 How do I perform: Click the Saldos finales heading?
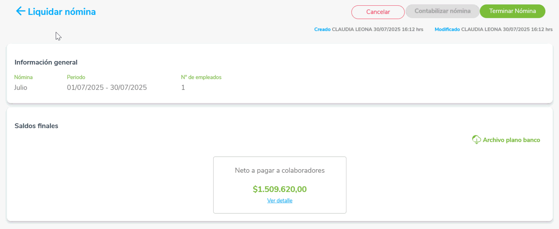click(x=36, y=126)
